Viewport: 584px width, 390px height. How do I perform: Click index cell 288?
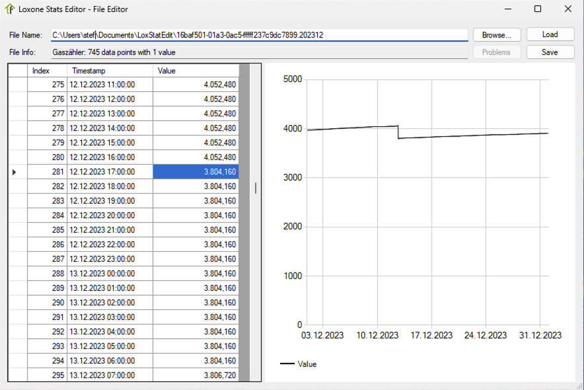click(x=46, y=274)
